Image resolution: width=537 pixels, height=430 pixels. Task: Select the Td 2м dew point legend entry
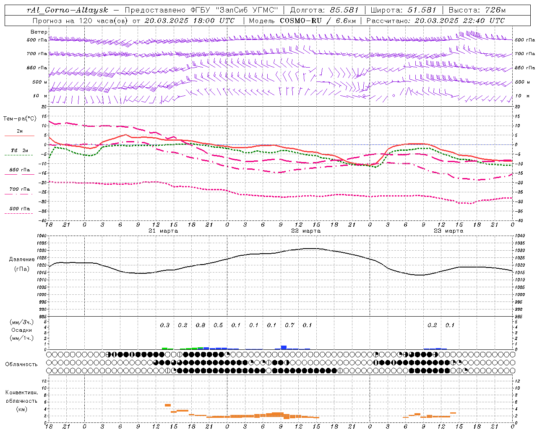20,150
